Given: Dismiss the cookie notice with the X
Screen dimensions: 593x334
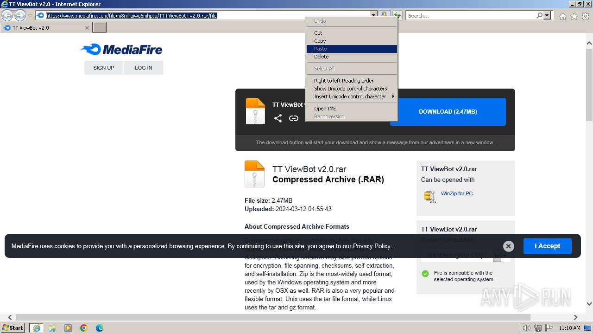Looking at the screenshot, I should point(508,246).
